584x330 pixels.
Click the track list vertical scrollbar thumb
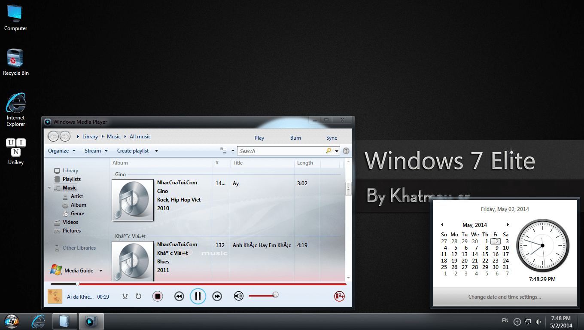(x=348, y=189)
